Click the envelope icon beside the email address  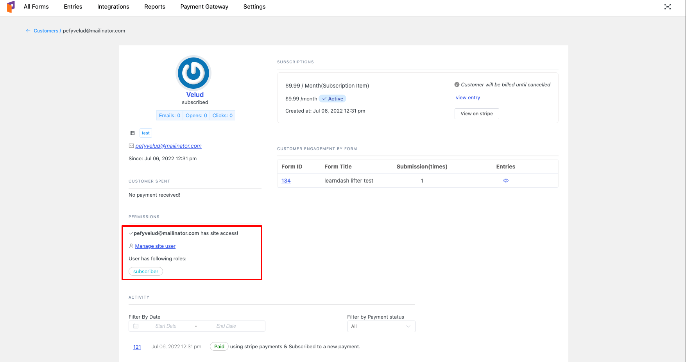[131, 145]
